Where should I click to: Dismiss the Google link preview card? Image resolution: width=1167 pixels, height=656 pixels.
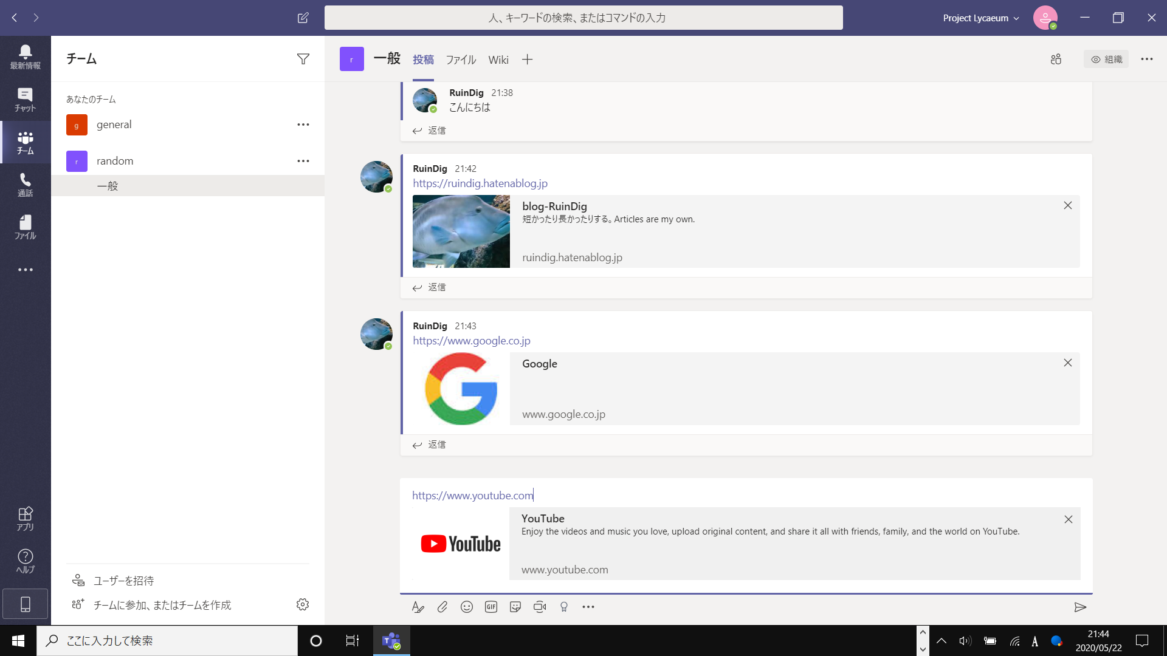1067,363
